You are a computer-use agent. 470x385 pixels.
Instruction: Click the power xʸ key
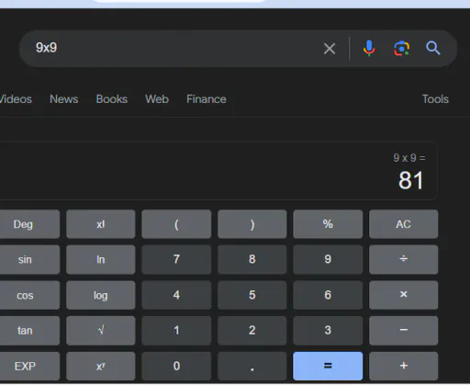[x=101, y=366]
